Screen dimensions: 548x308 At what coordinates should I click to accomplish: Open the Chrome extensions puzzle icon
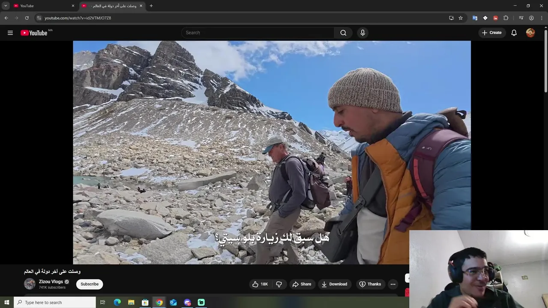click(x=506, y=18)
